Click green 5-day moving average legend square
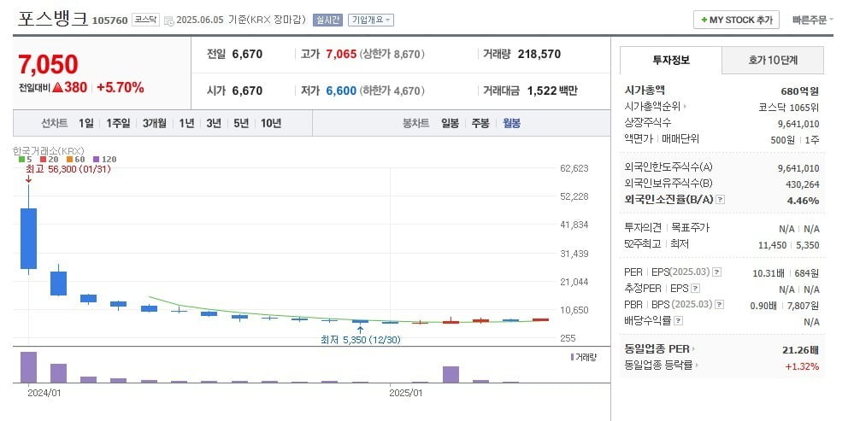This screenshot has width=854, height=421. [21, 160]
